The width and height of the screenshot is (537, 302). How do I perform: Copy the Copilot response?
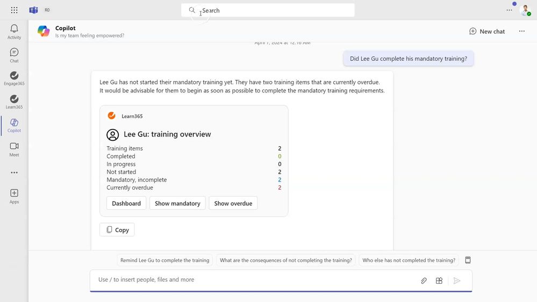(x=117, y=230)
